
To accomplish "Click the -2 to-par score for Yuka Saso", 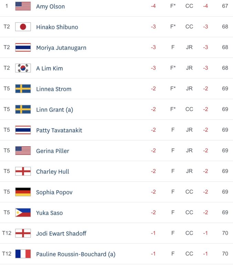I will 153,212.
